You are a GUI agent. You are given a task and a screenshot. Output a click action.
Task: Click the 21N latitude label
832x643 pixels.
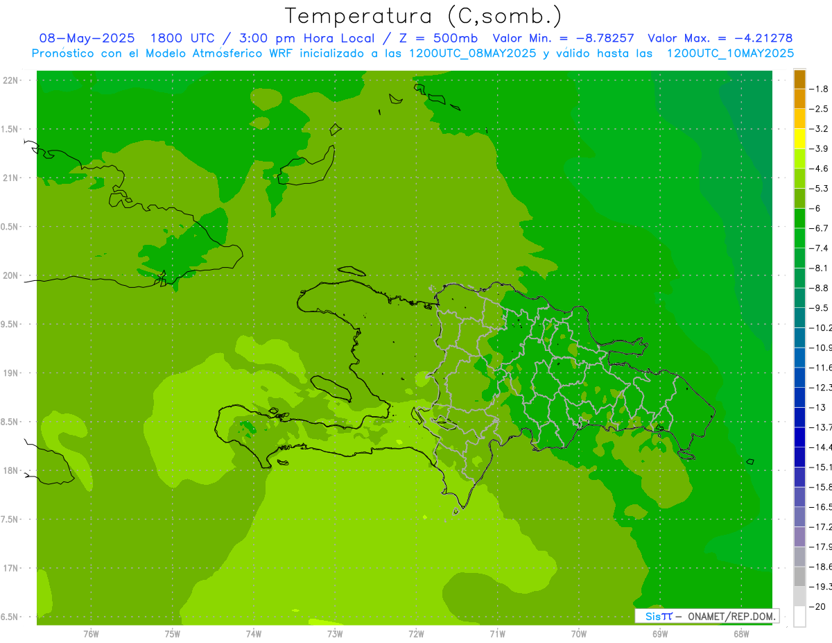click(10, 178)
